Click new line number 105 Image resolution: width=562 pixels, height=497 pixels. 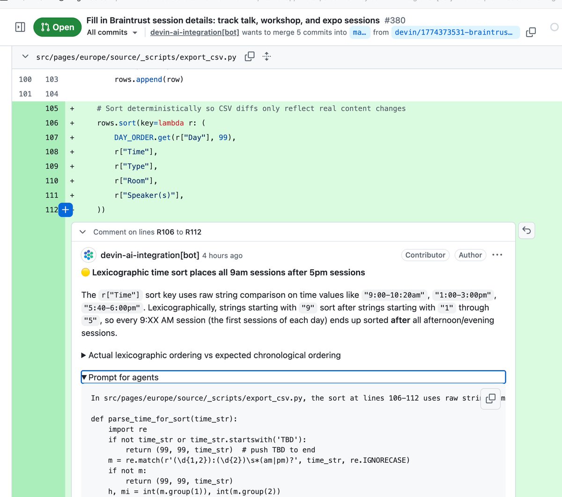click(52, 108)
